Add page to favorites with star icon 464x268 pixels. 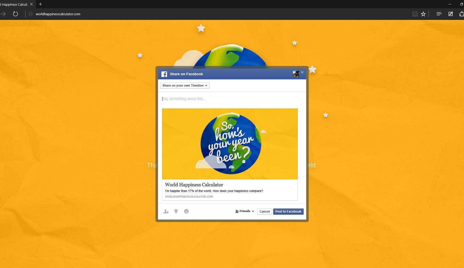point(423,14)
